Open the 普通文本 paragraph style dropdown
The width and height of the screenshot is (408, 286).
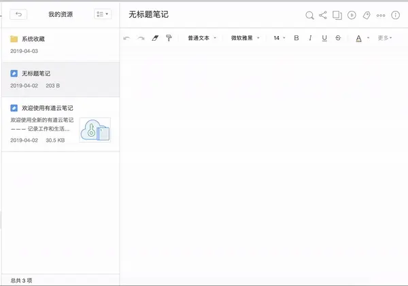pyautogui.click(x=202, y=38)
